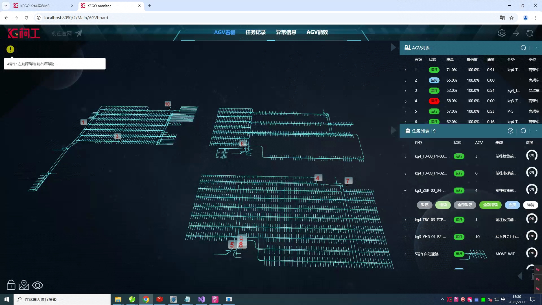542x305 pixels.
Task: Toggle the lock icon at bottom left
Action: coord(11,285)
